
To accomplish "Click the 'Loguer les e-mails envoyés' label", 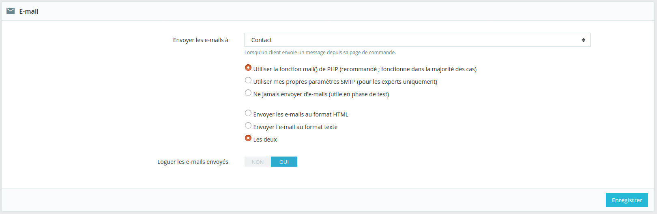I will pyautogui.click(x=193, y=162).
